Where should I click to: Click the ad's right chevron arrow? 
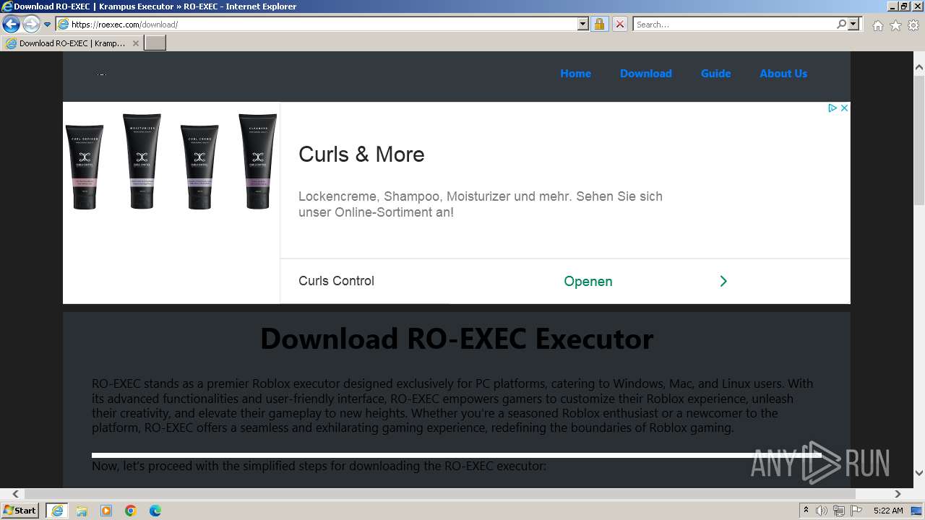(723, 281)
